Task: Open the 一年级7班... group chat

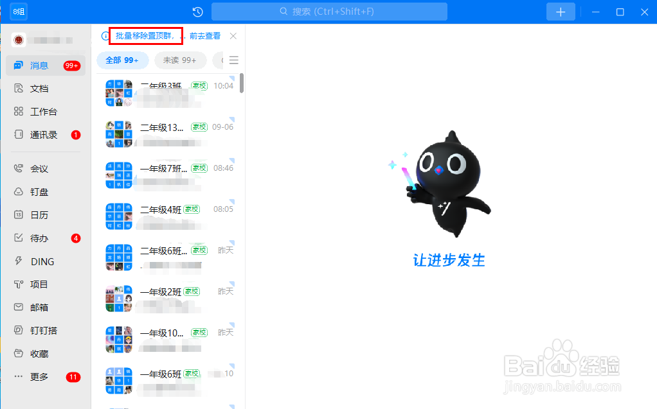Action: (x=168, y=175)
